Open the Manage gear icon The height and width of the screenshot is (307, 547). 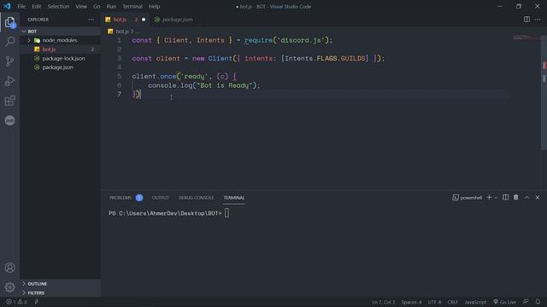(9, 287)
